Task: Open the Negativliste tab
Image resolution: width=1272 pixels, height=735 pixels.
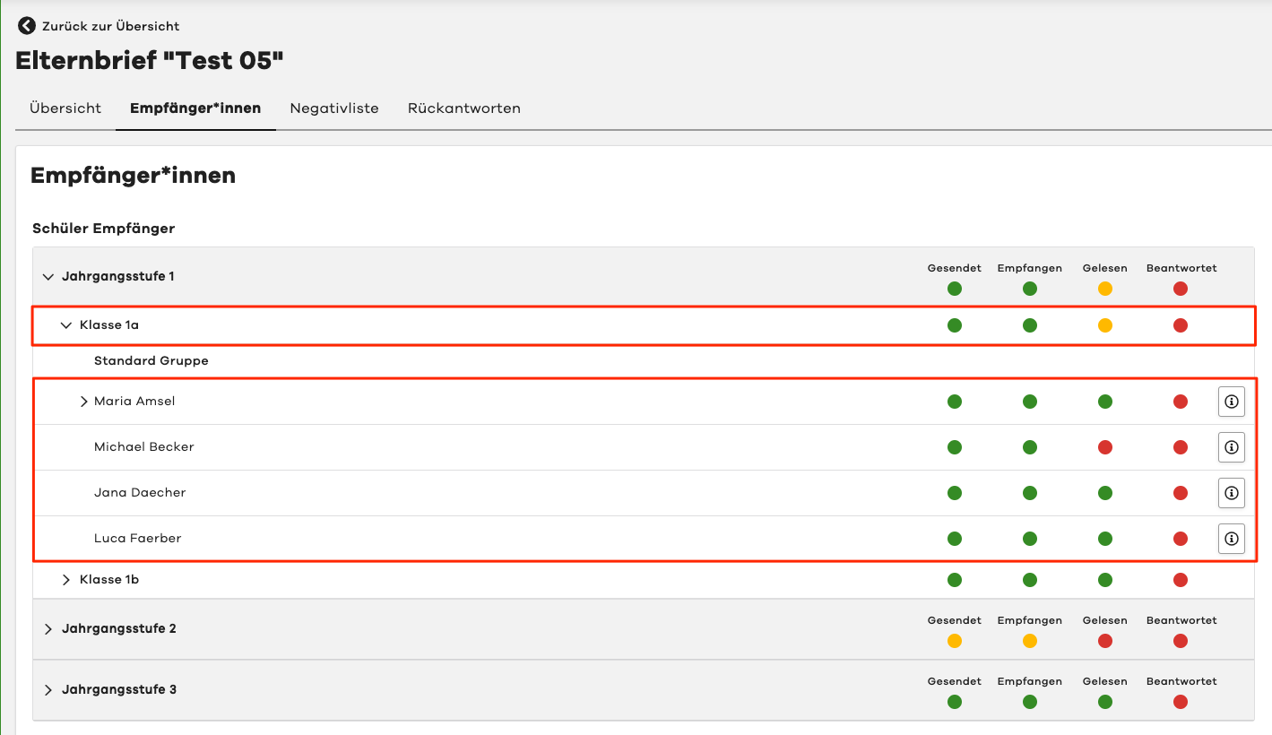Action: point(334,108)
